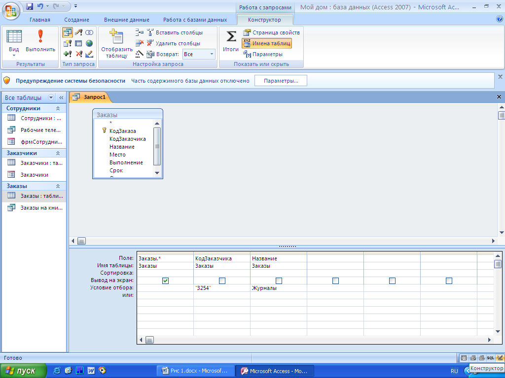Viewport: 505px width, 378px height.
Task: Switch to SQL view in status bar
Action: click(491, 358)
